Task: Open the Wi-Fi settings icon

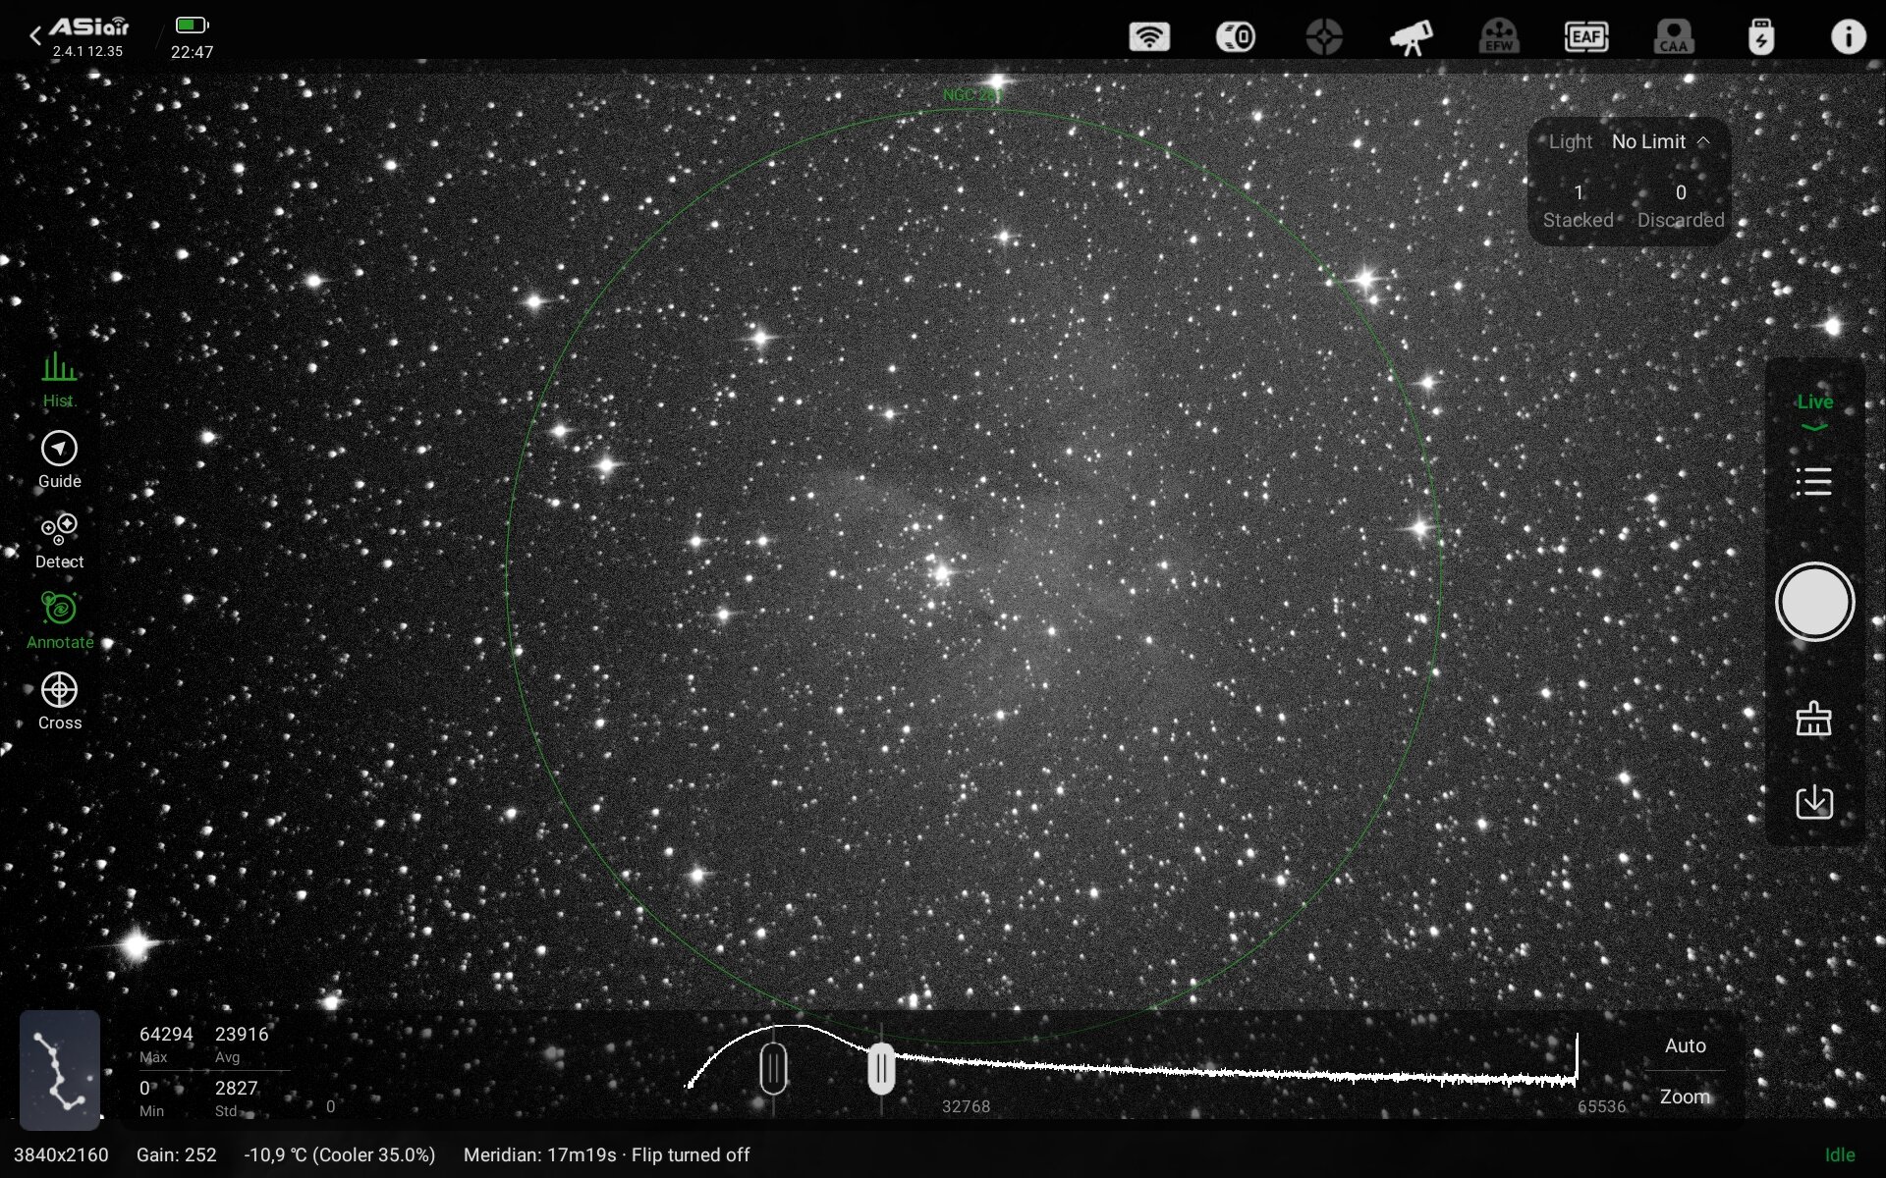Action: point(1148,37)
